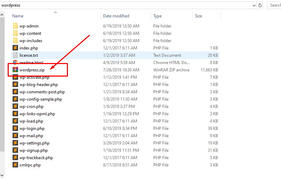281x180 pixels.
Task: Toggle sort order with Name column arrow
Action: [56, 12]
